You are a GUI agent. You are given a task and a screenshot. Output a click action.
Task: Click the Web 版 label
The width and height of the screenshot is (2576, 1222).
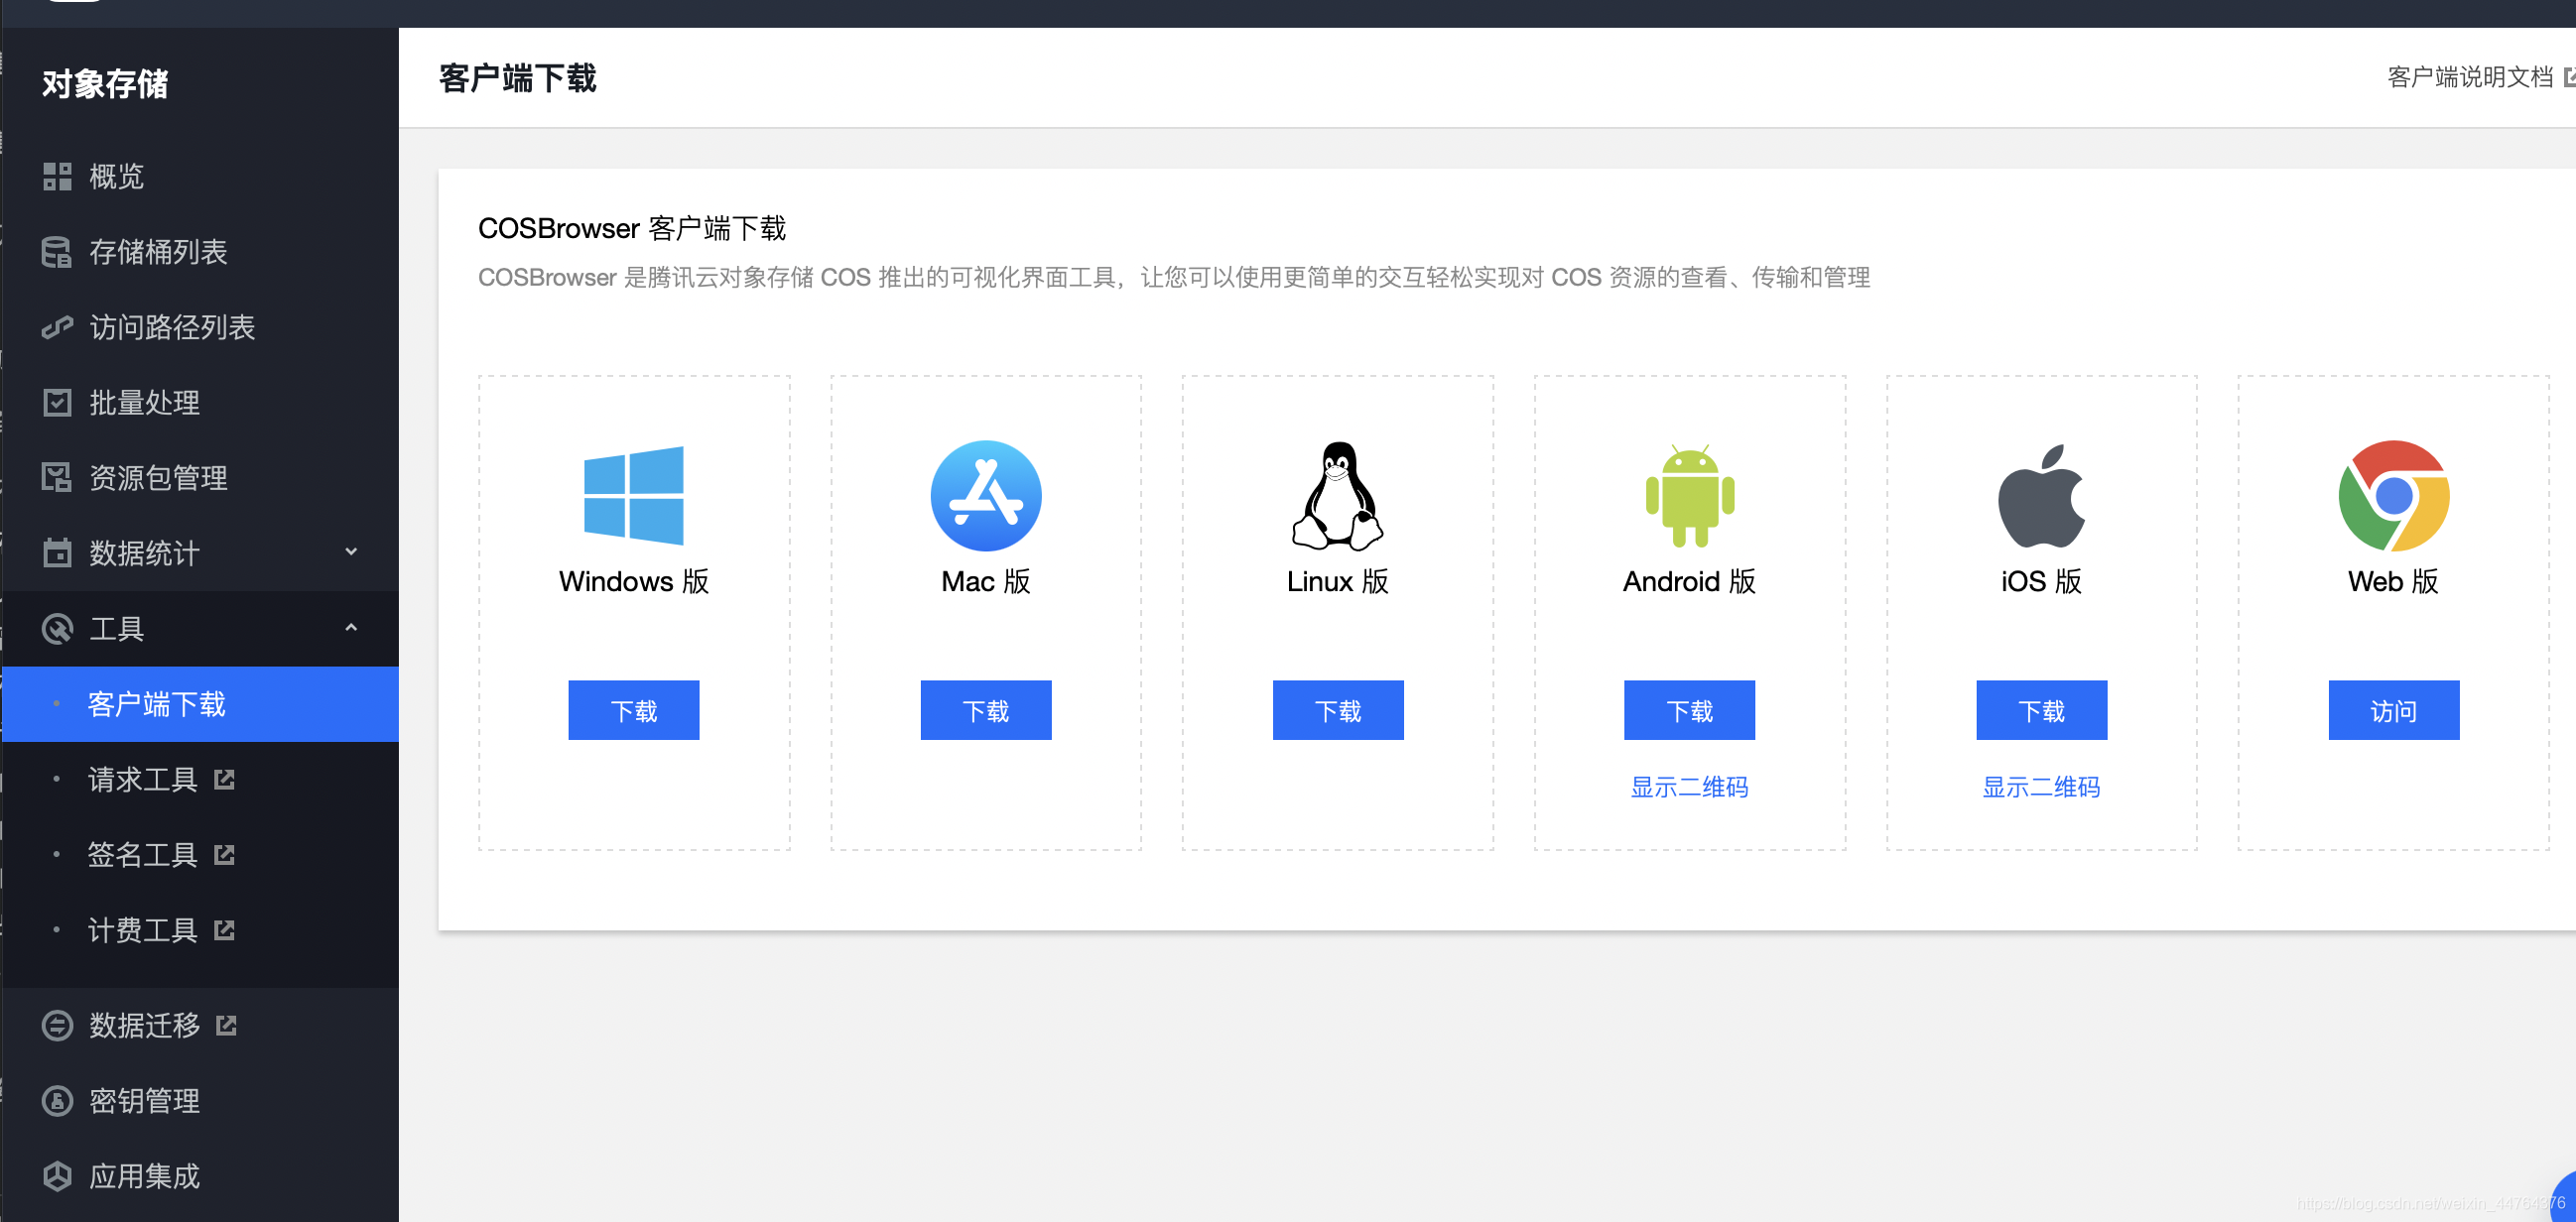click(x=2394, y=581)
